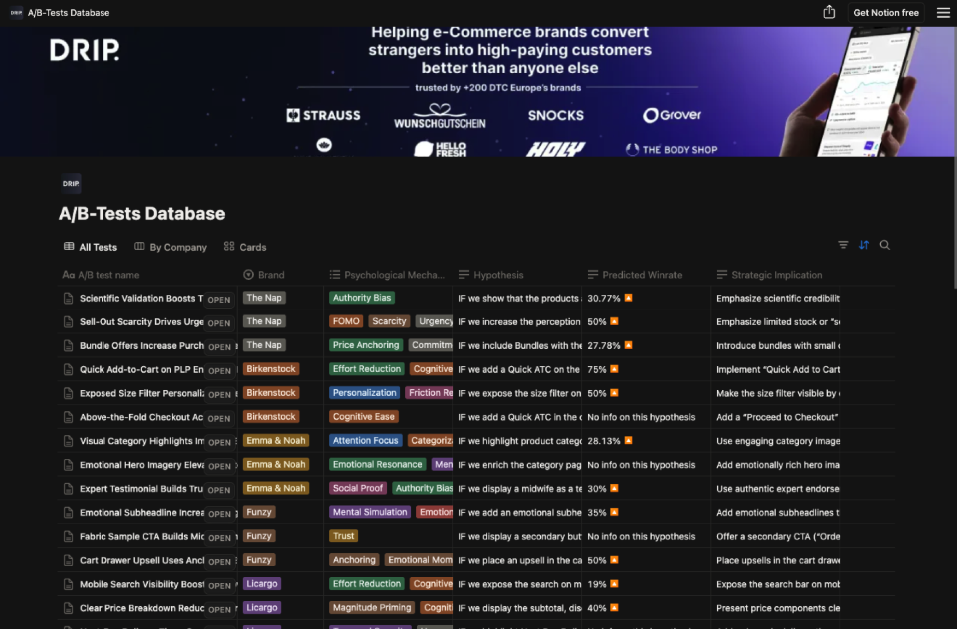Image resolution: width=957 pixels, height=629 pixels.
Task: Click the Get Notion free button
Action: coord(885,12)
